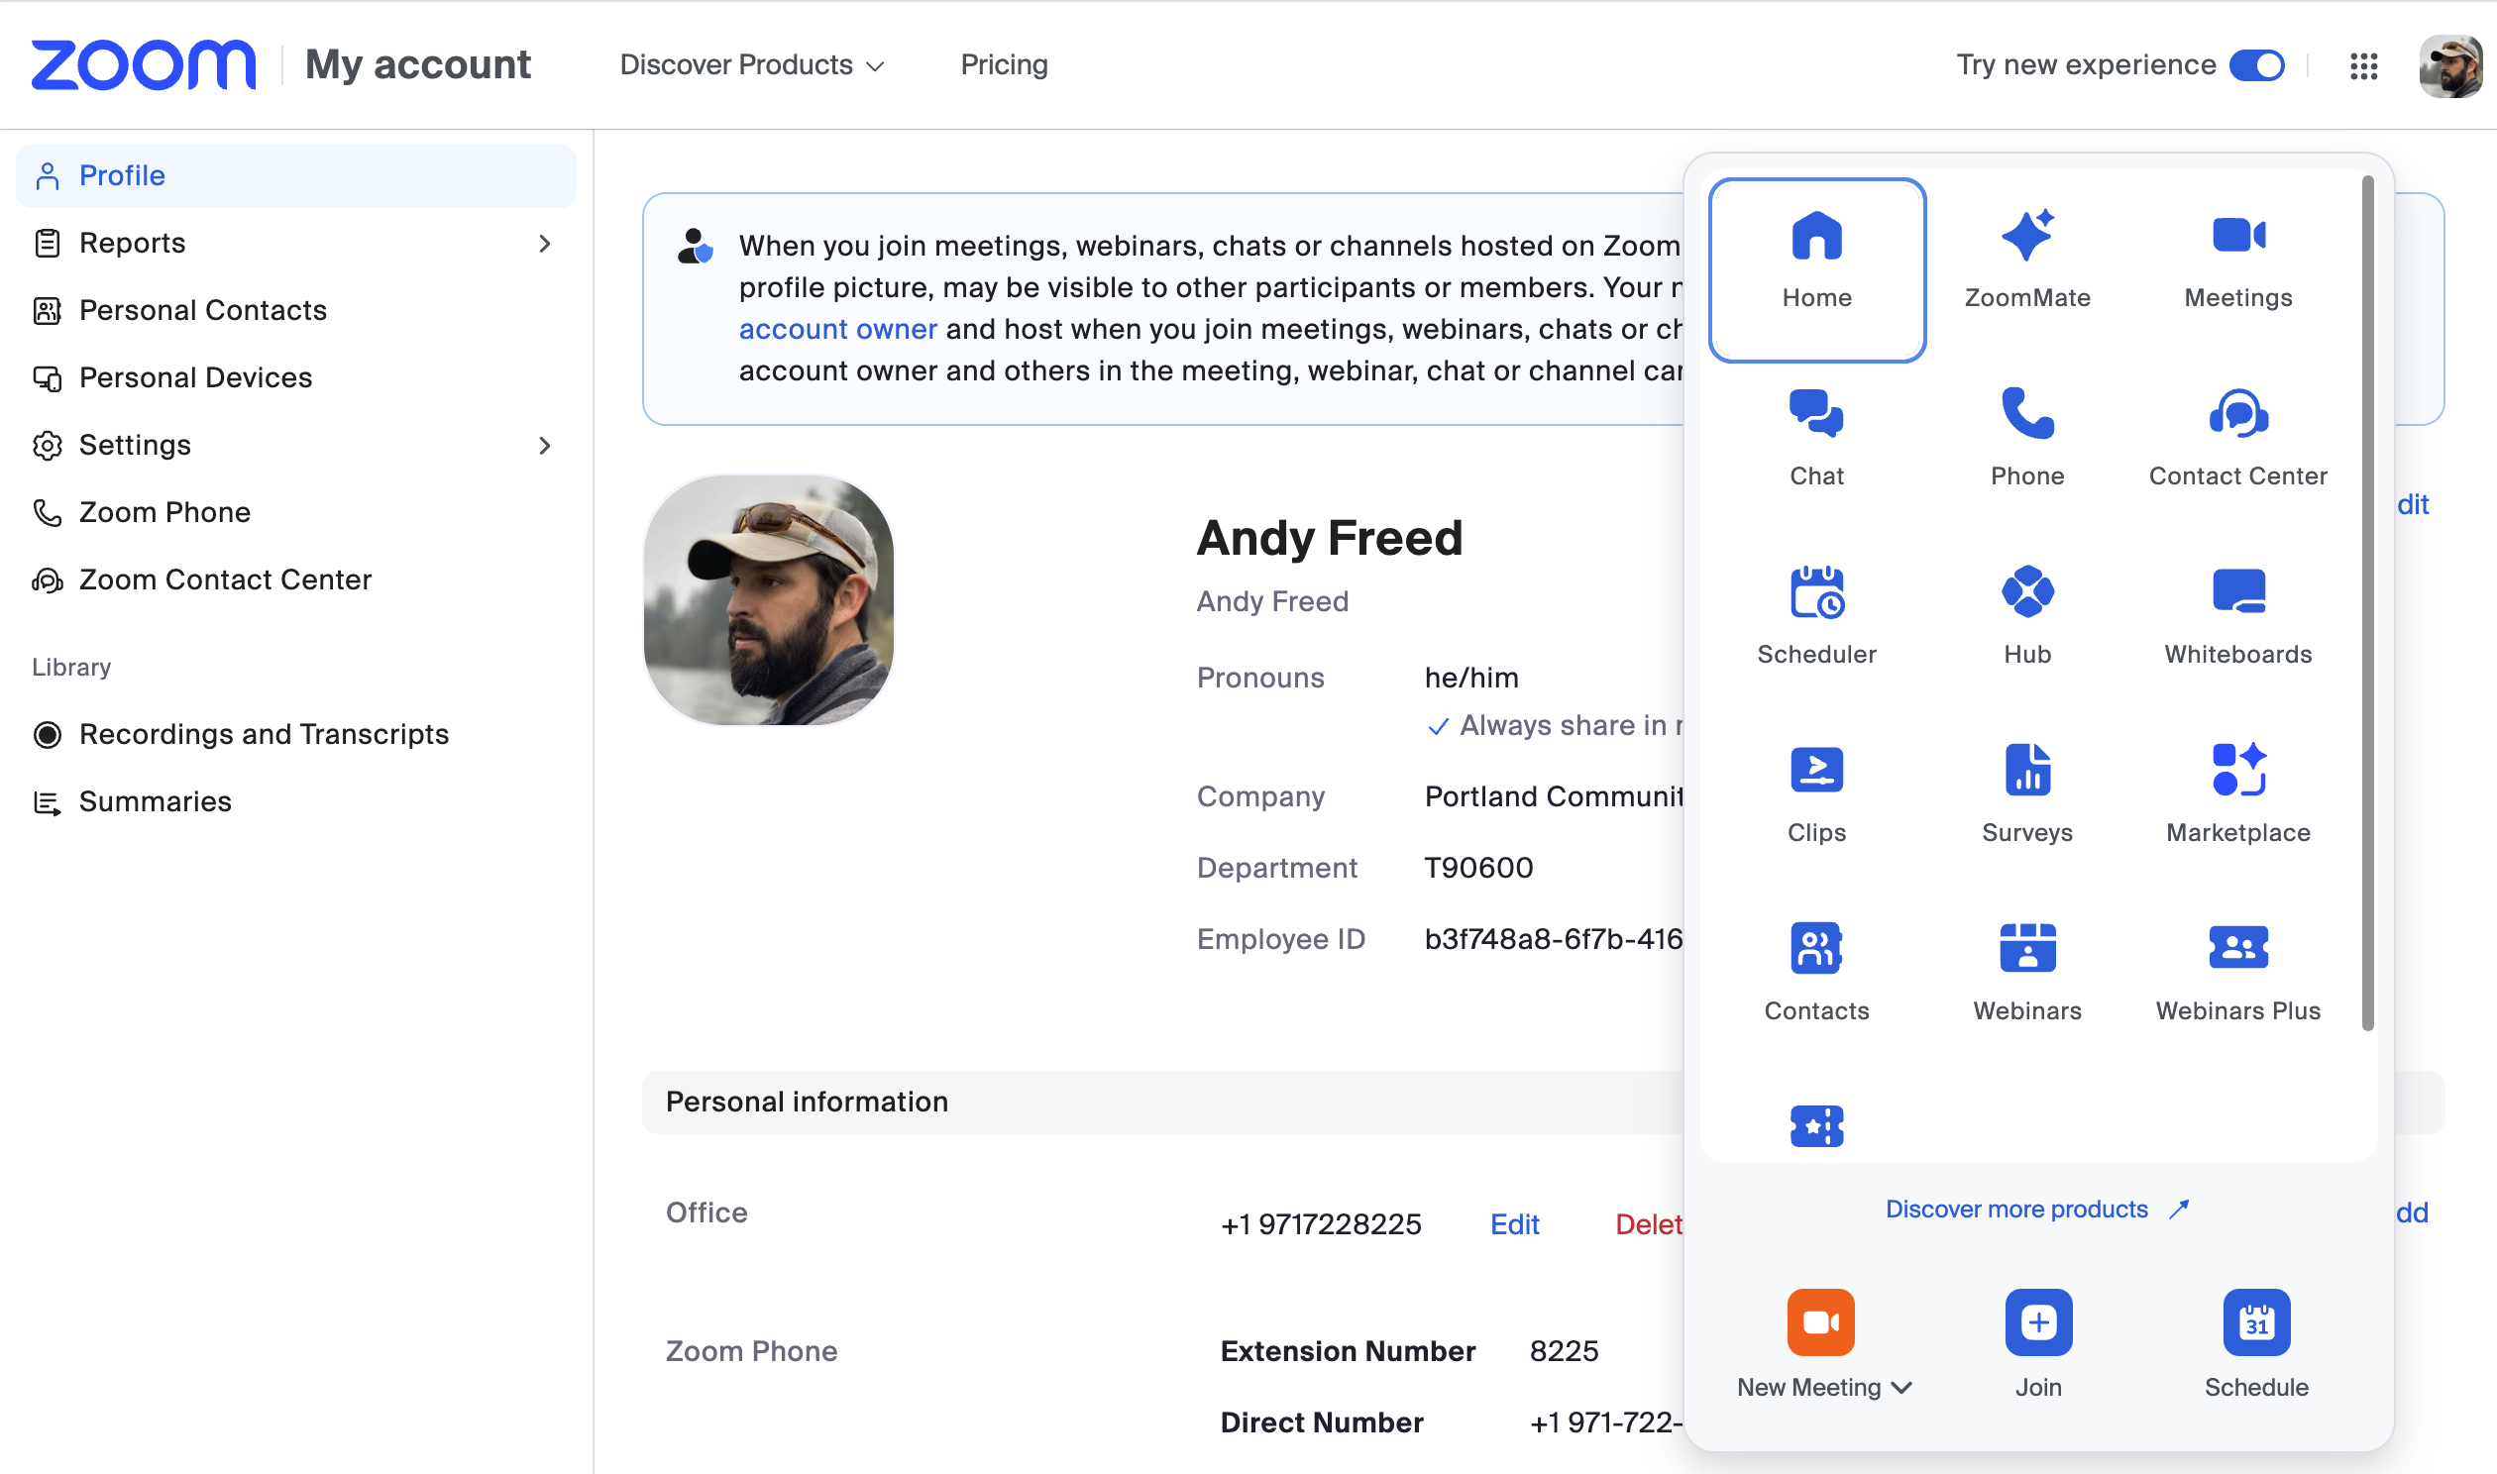Follow the account owner link
2497x1474 pixels.
(x=837, y=329)
